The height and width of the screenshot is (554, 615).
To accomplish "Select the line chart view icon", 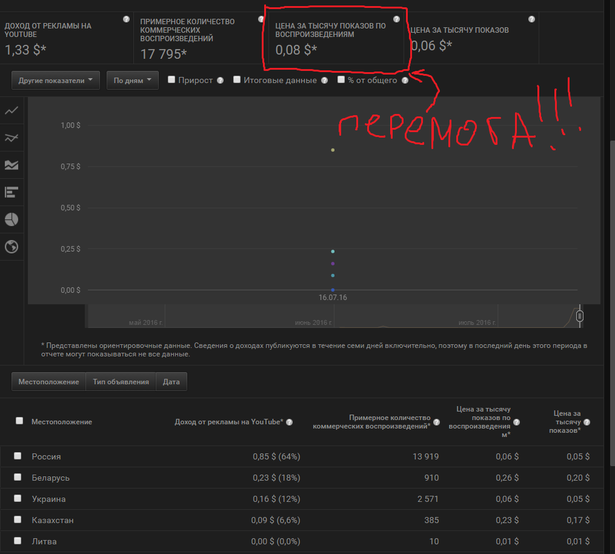I will coord(12,110).
